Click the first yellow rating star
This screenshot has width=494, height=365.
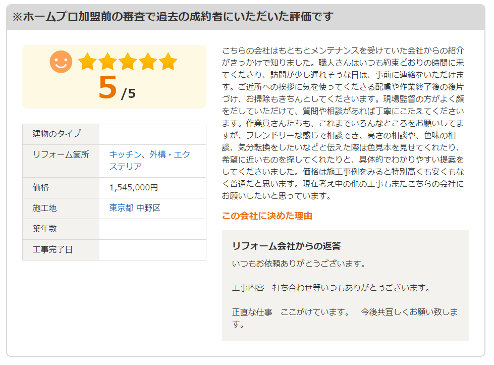click(87, 62)
